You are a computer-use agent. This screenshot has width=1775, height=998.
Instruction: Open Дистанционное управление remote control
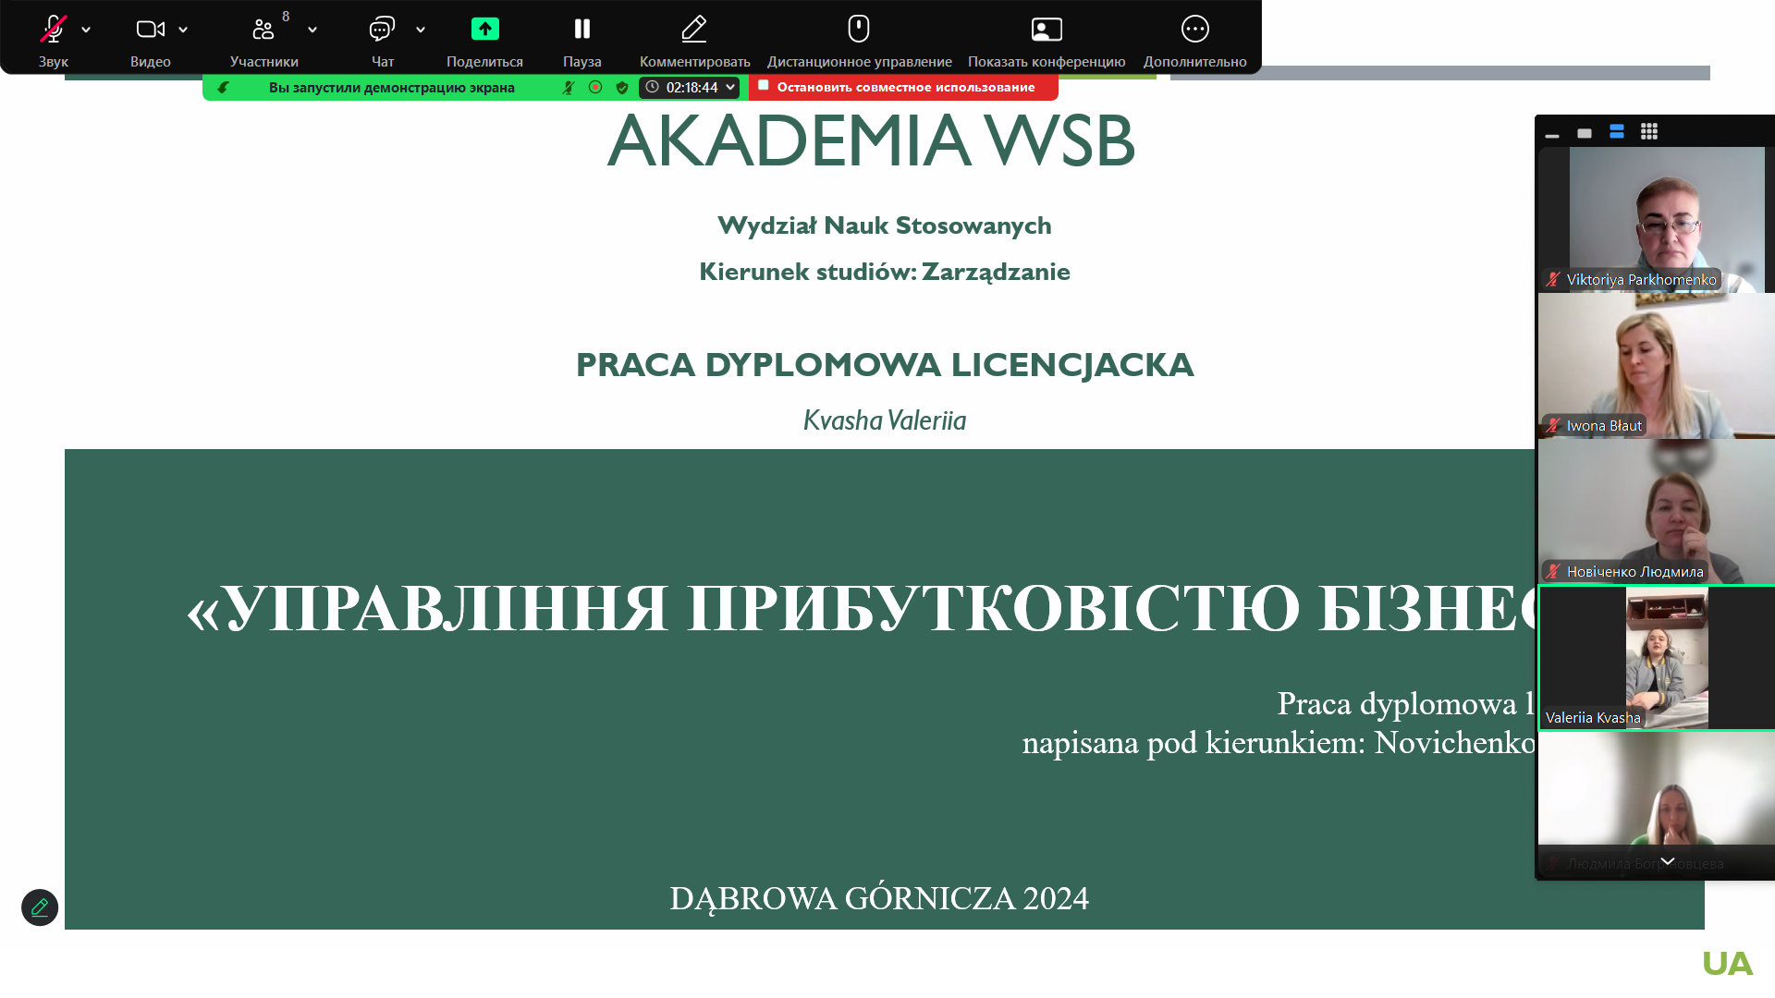[859, 30]
